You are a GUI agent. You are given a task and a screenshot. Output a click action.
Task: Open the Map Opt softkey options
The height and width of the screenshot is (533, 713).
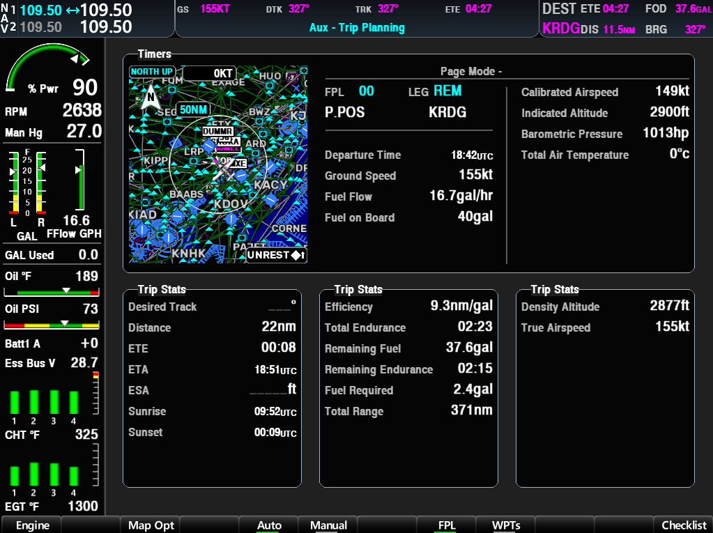151,525
